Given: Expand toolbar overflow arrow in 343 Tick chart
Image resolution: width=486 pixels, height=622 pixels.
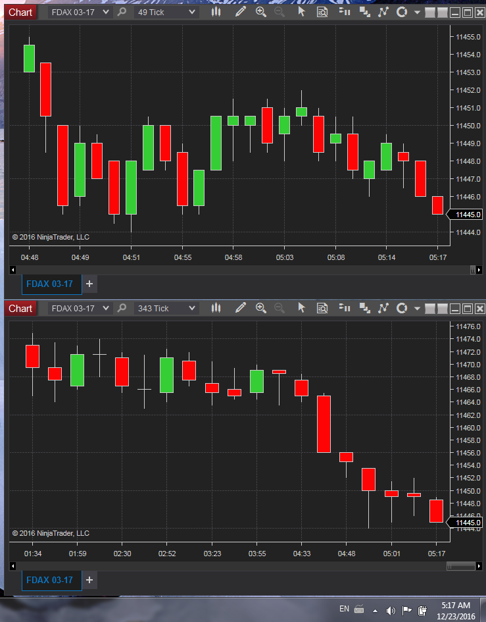Looking at the screenshot, I should tap(417, 308).
